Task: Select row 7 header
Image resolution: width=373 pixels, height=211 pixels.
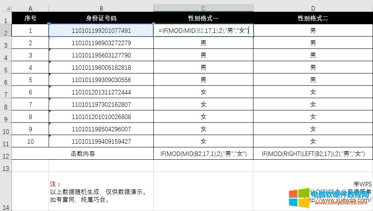Action: pos(6,92)
